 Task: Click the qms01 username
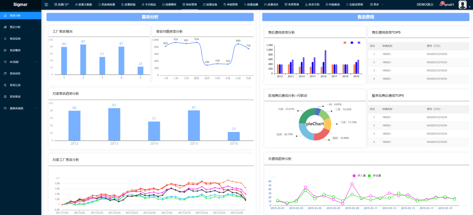click(x=449, y=5)
